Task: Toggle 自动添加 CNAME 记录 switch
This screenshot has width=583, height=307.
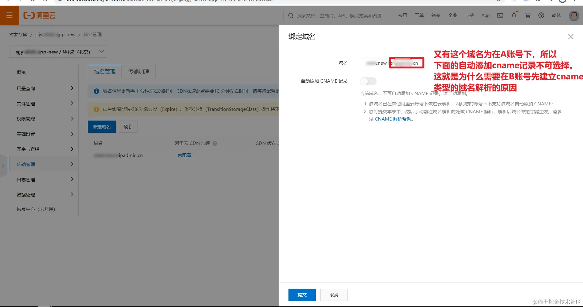Action: [x=368, y=81]
